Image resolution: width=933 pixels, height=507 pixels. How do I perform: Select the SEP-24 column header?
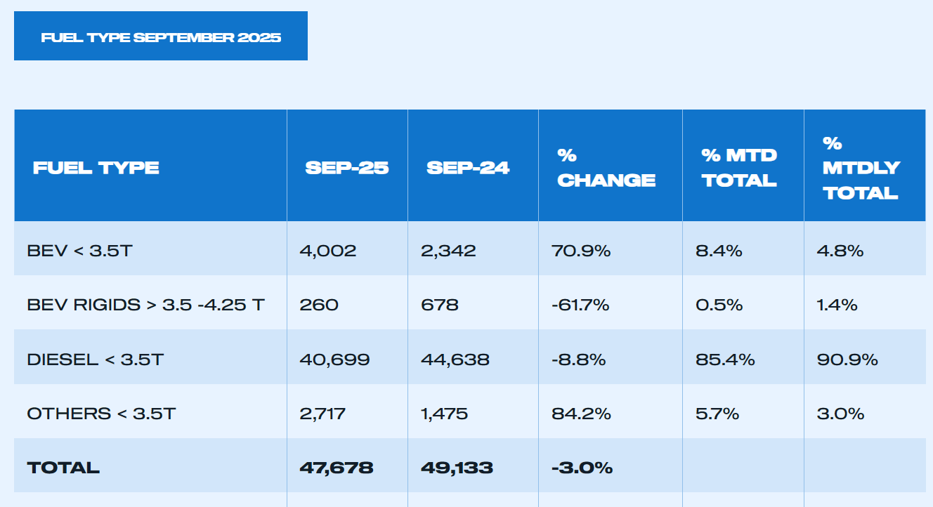(x=468, y=168)
